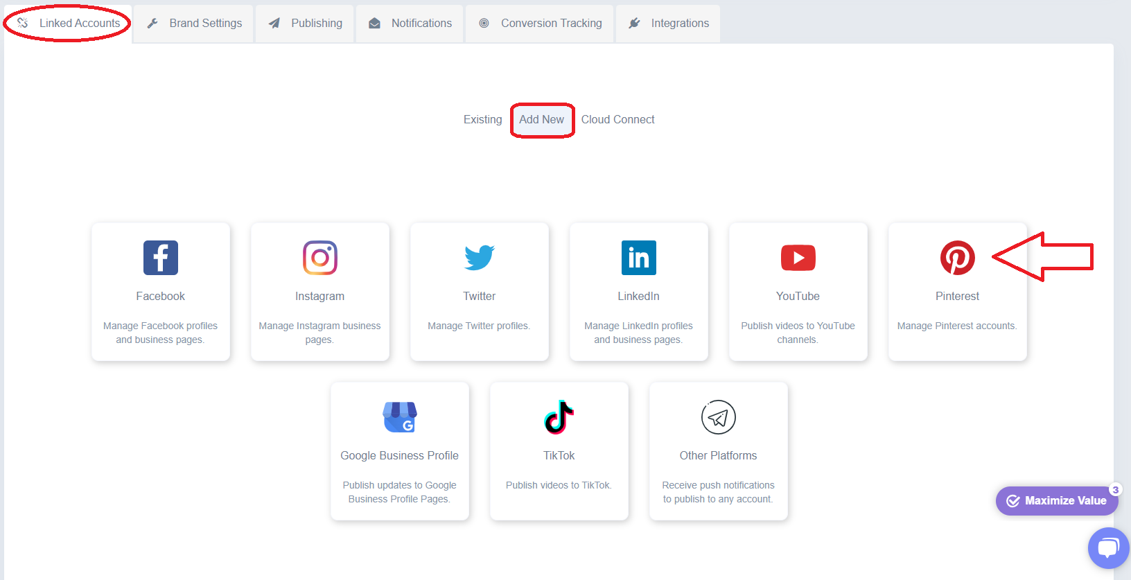Go to the Publishing tab label
The width and height of the screenshot is (1131, 580).
(x=317, y=24)
